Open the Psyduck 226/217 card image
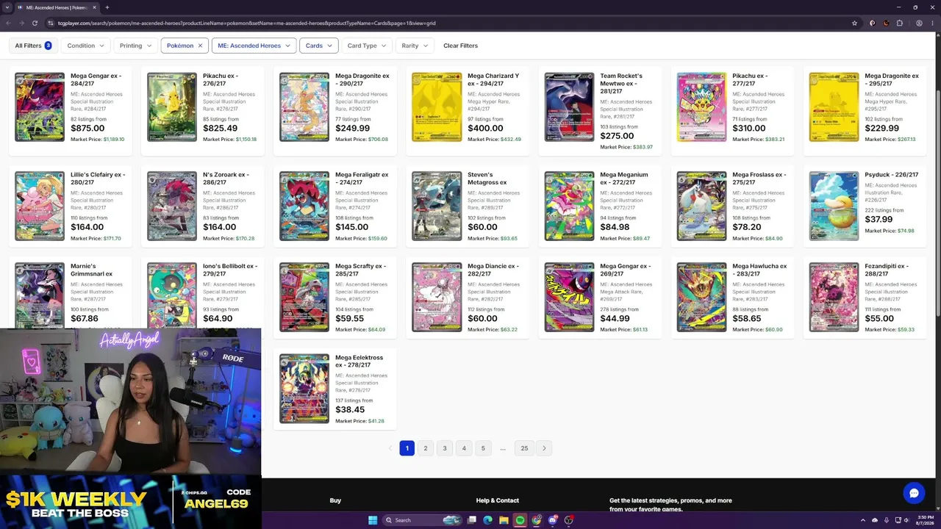This screenshot has width=941, height=529. click(x=834, y=206)
